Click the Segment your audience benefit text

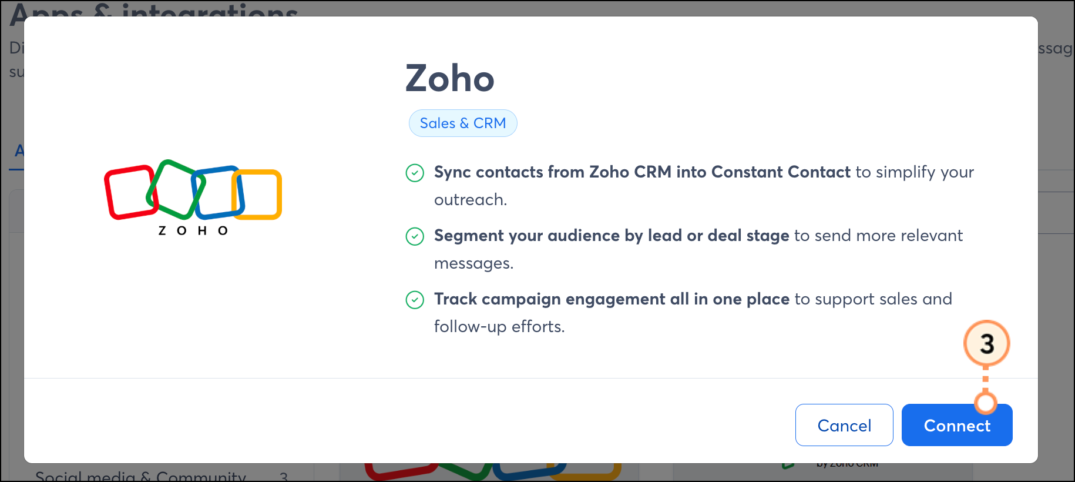click(611, 236)
